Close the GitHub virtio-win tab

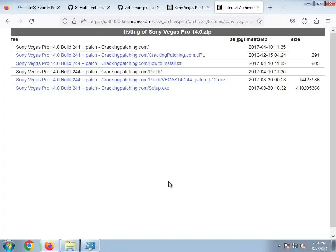(109, 7)
